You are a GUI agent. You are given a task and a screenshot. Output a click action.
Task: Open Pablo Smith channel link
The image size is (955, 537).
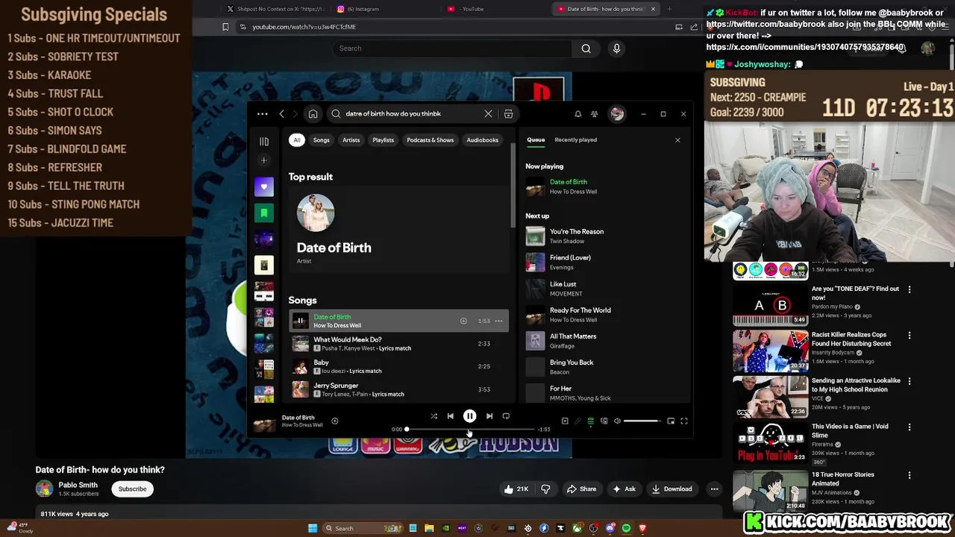click(x=78, y=485)
